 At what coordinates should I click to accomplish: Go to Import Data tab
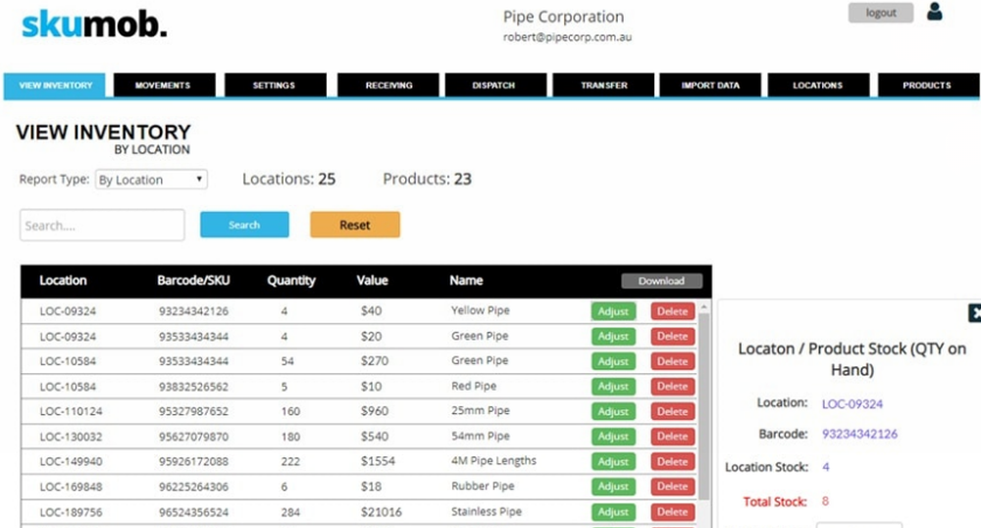tap(710, 85)
